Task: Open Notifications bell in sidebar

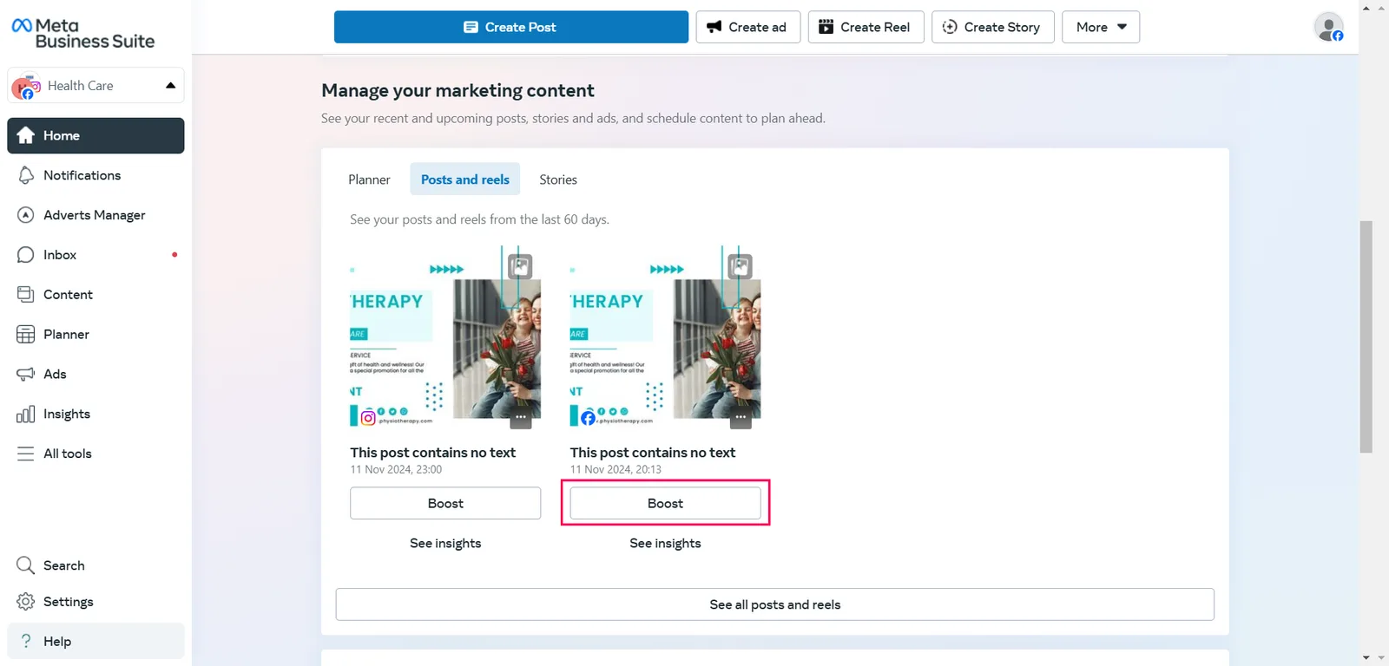Action: pos(95,175)
